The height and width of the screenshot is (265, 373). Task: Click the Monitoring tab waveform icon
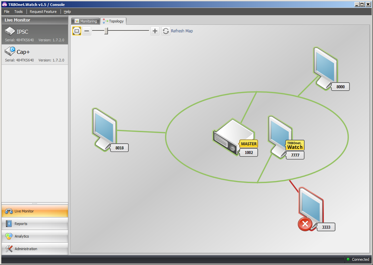(77, 21)
